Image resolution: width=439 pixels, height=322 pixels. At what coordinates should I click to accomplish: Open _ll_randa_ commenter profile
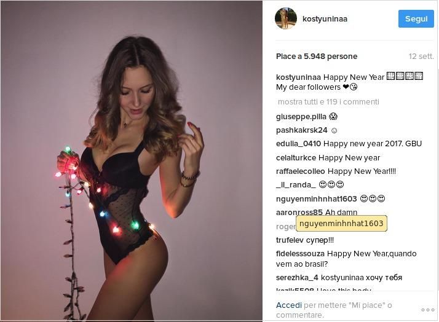(x=296, y=185)
